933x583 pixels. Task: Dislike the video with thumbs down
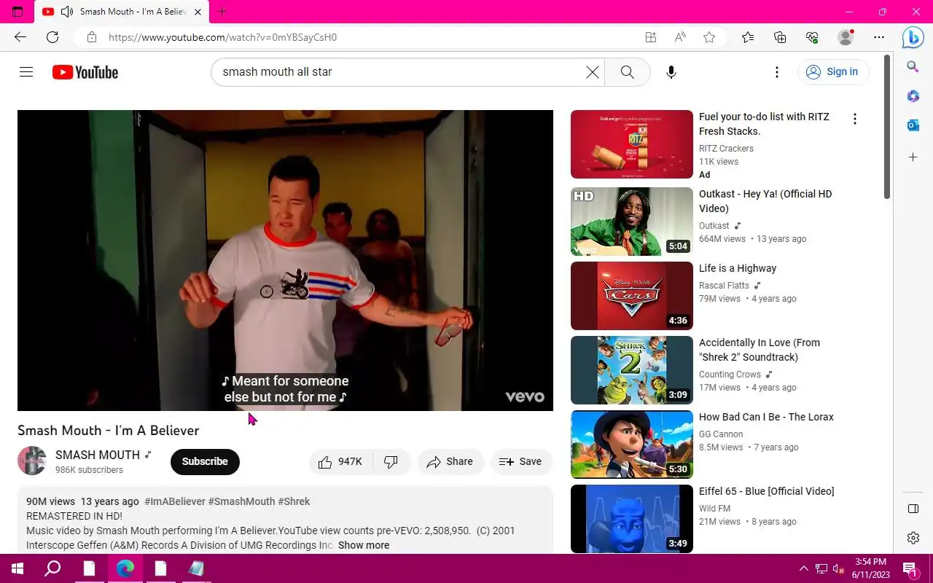coord(391,461)
